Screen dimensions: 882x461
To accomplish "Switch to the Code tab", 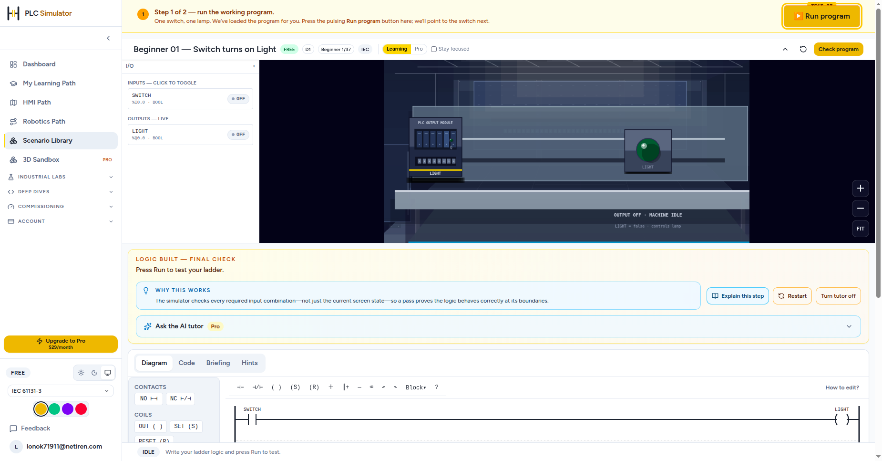I will click(186, 363).
